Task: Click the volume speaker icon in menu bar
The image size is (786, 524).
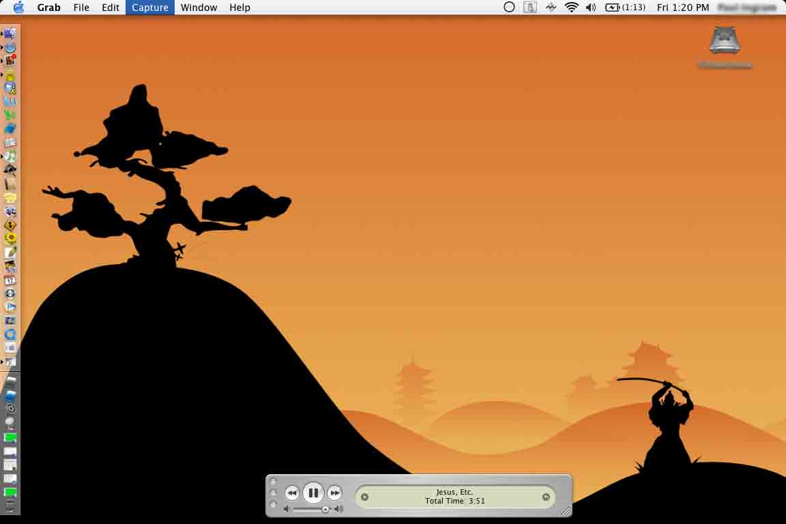Action: pos(591,7)
